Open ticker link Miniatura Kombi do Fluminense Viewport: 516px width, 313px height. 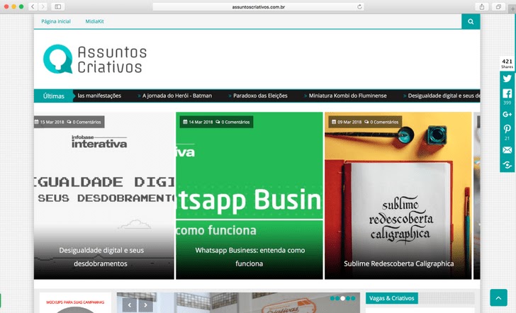click(x=347, y=96)
